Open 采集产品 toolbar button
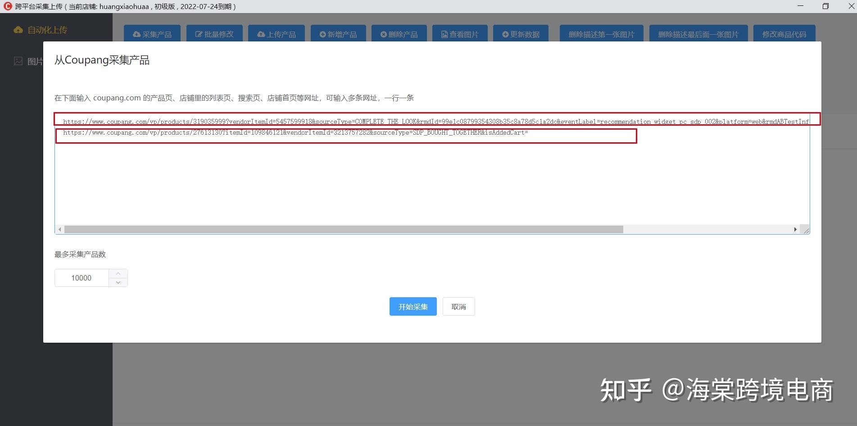Image resolution: width=857 pixels, height=426 pixels. click(152, 34)
